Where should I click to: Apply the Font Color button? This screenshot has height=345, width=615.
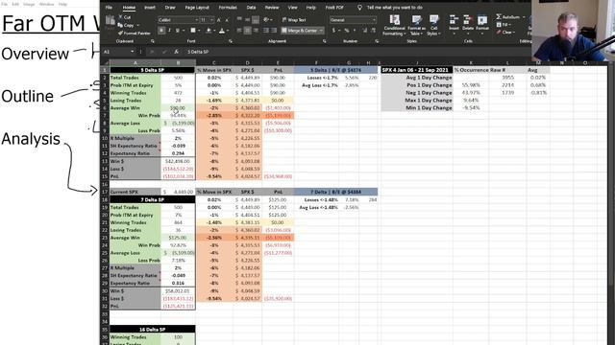pyautogui.click(x=222, y=31)
